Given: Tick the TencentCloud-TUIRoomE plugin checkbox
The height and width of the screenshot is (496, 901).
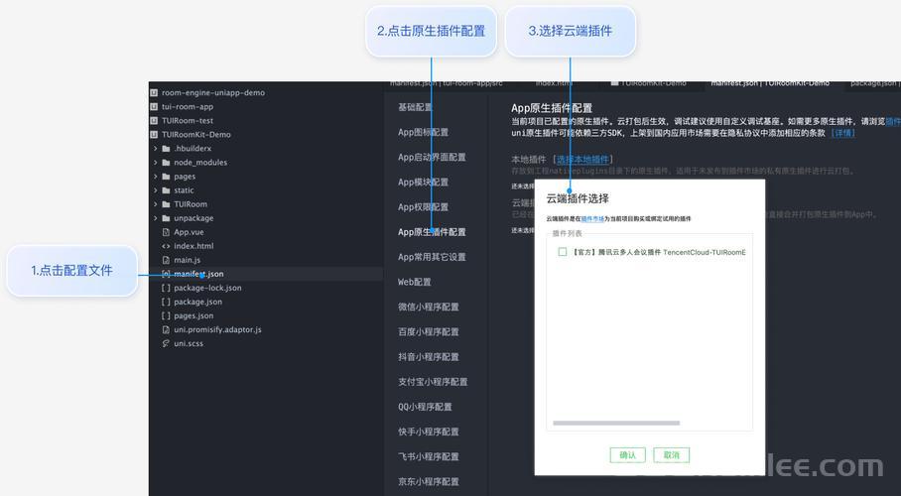Looking at the screenshot, I should 563,252.
